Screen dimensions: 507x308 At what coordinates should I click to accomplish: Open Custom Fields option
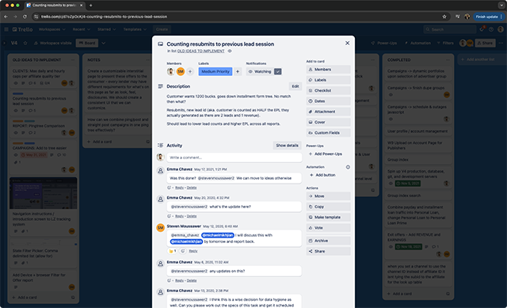pos(328,133)
